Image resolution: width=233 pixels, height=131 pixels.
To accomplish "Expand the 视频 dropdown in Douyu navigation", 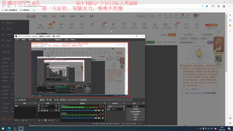I will 73,16.
